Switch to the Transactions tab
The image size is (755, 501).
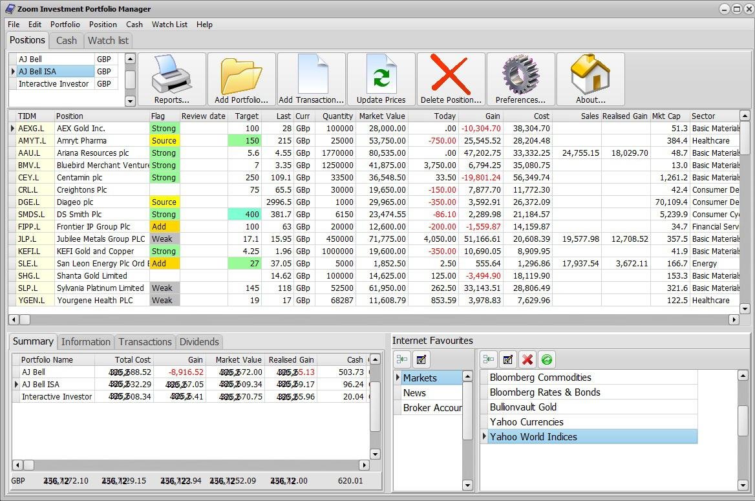pos(145,341)
